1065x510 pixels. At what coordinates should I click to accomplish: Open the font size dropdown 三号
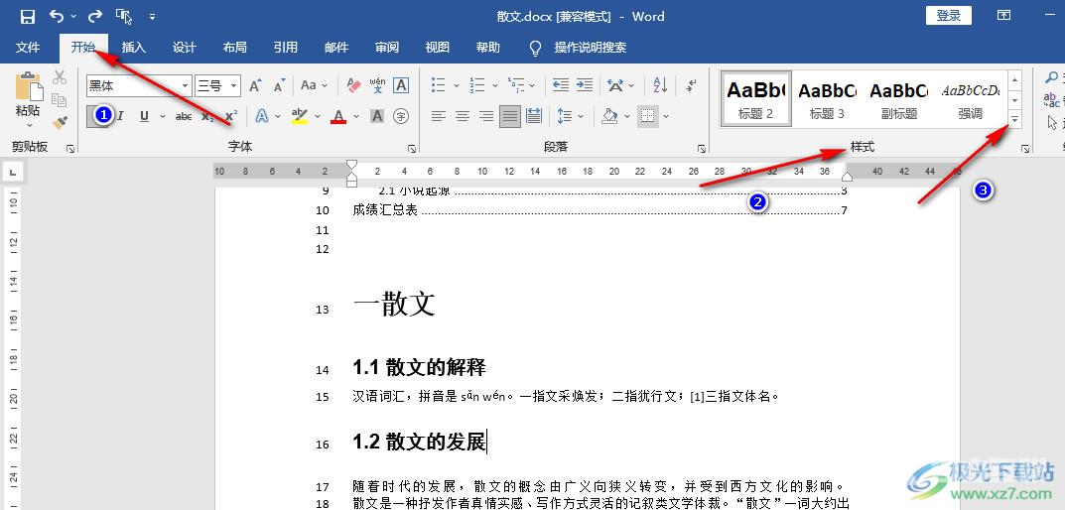coord(233,86)
